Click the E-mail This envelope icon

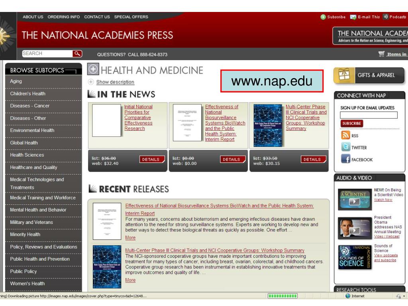coord(353,17)
